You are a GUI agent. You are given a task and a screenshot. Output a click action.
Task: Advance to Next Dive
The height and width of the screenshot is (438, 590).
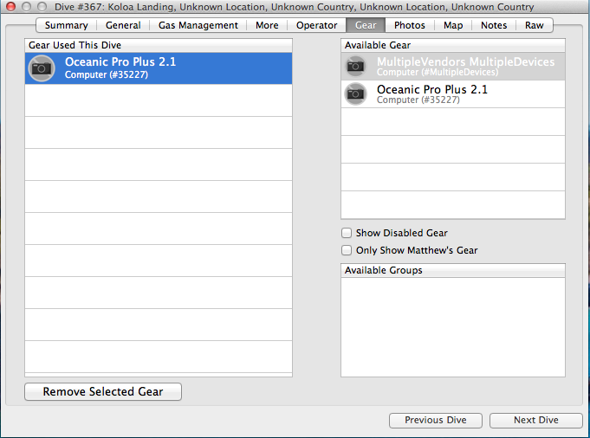(x=536, y=420)
